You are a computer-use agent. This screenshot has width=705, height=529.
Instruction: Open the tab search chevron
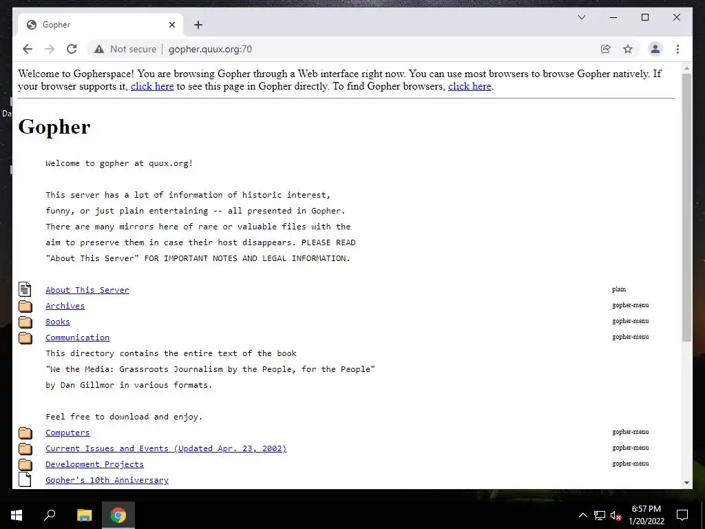[581, 17]
